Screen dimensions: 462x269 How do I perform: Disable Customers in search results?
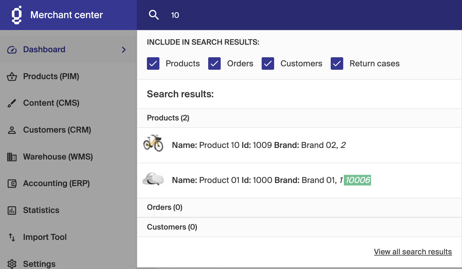pyautogui.click(x=268, y=63)
